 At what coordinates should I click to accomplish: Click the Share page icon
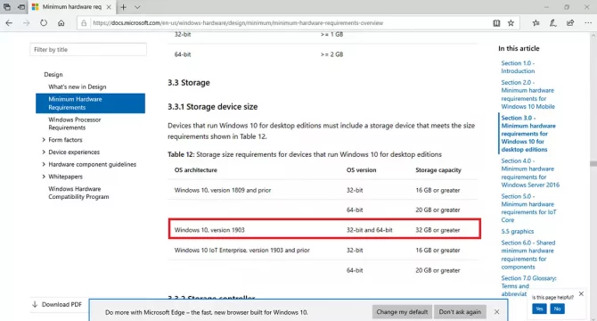[570, 23]
